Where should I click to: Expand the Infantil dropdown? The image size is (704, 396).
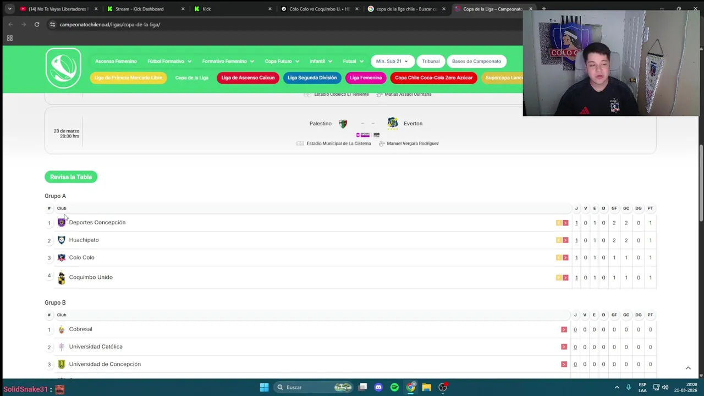pyautogui.click(x=321, y=62)
